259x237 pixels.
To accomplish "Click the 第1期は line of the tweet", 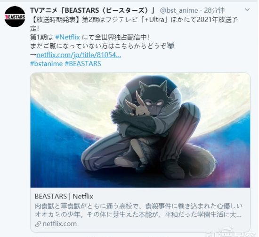I will click(89, 37).
